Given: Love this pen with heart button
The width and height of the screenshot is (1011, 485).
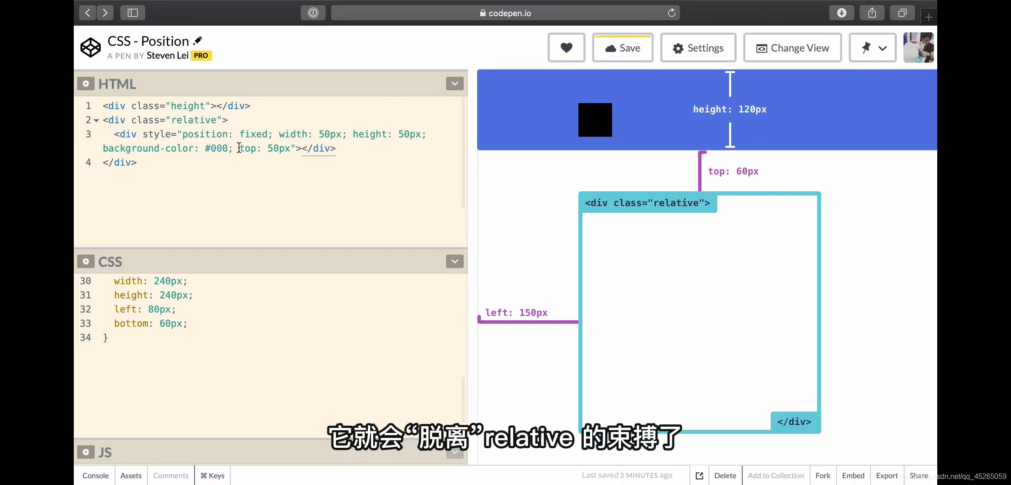Looking at the screenshot, I should coord(566,48).
